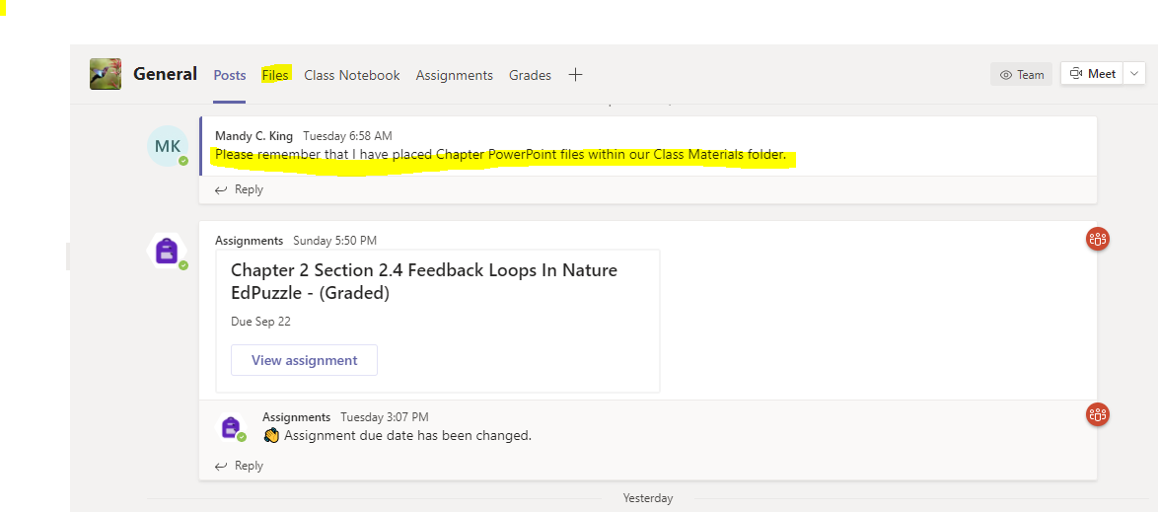Click red audience icon beside due date reply
This screenshot has width=1158, height=512.
(1098, 414)
